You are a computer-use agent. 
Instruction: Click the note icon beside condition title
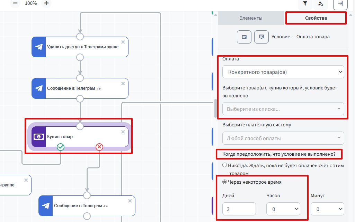pos(244,37)
